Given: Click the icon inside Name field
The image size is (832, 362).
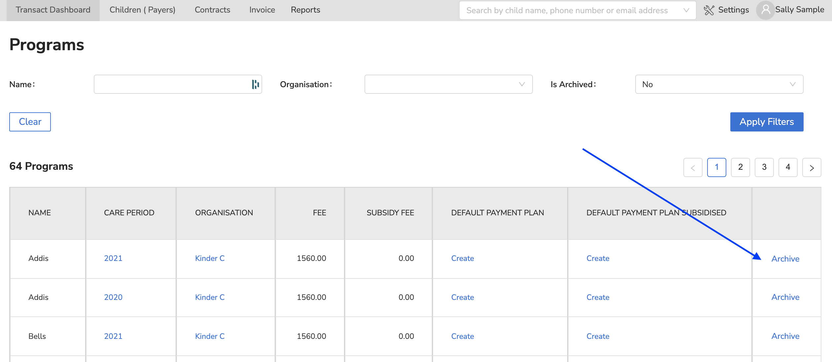Looking at the screenshot, I should coord(255,85).
